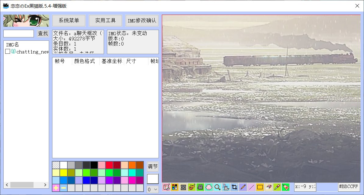Click the magnifying glass zoom tool
The height and width of the screenshot is (195, 364).
[217, 187]
